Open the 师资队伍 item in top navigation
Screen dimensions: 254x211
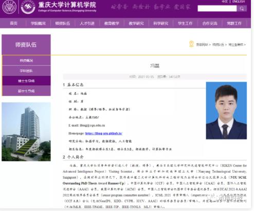point(63,23)
